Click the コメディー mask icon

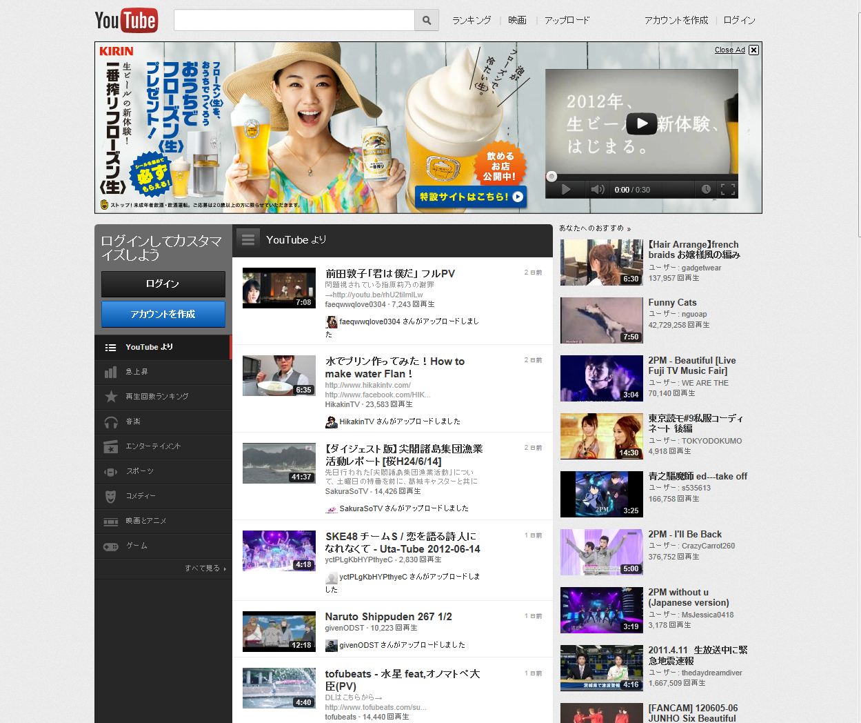coord(110,496)
